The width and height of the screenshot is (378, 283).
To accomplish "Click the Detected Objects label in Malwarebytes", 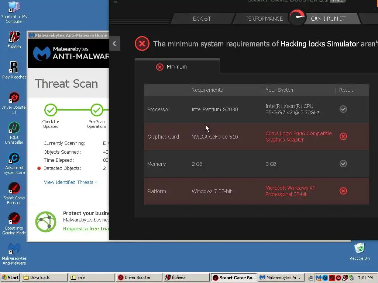I will pos(62,168).
